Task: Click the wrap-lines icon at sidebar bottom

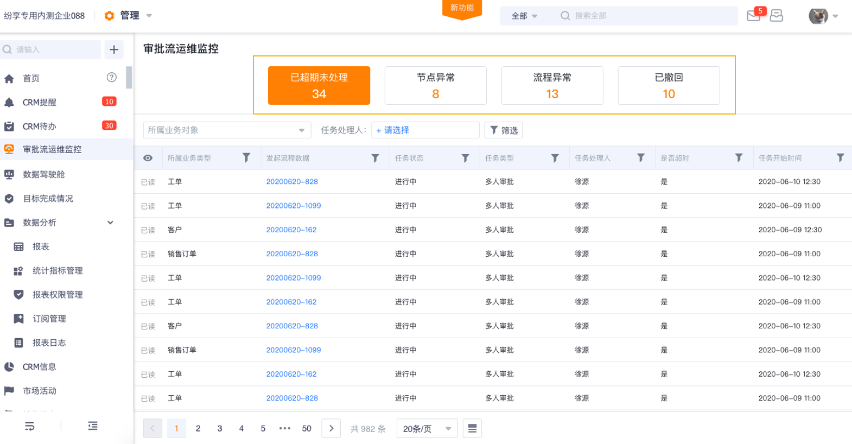Action: (x=30, y=426)
